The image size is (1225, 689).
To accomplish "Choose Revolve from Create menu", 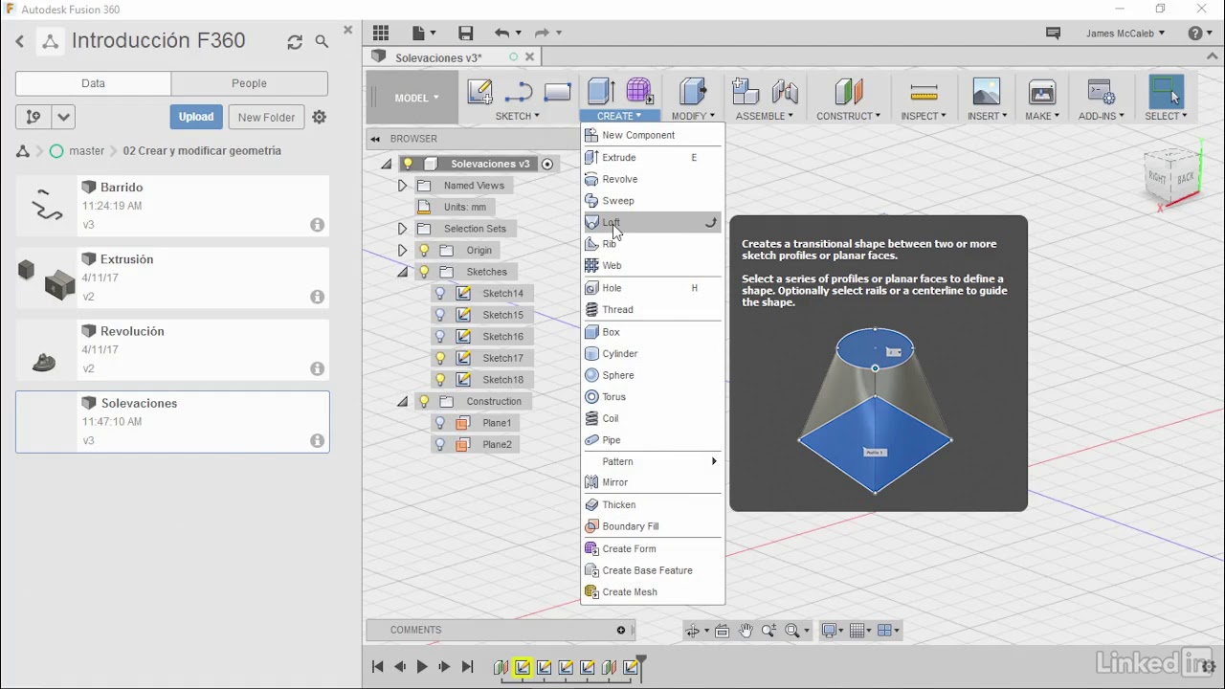I will pyautogui.click(x=653, y=179).
